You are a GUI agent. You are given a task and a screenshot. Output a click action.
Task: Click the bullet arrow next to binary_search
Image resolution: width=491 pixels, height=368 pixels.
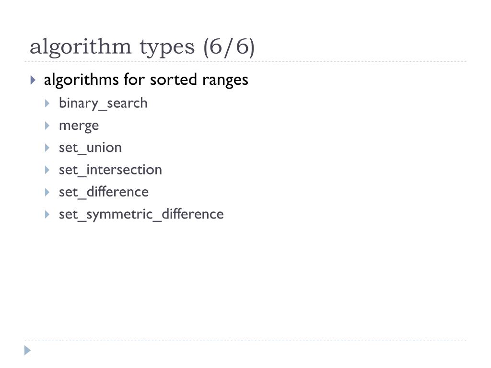[47, 103]
